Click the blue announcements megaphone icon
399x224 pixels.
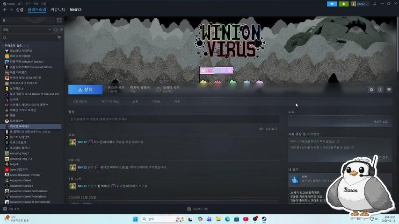coord(332,4)
